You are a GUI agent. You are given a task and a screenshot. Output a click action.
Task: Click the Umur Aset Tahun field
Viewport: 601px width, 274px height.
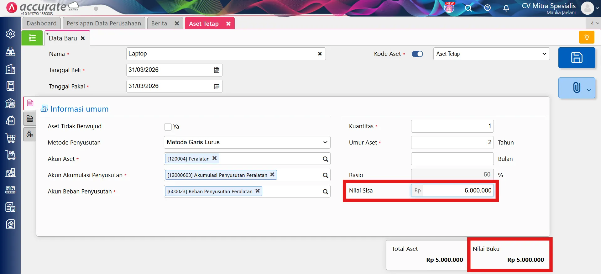[452, 142]
